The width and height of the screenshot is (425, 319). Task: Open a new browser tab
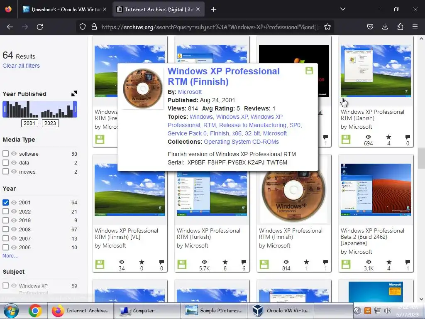[213, 10]
